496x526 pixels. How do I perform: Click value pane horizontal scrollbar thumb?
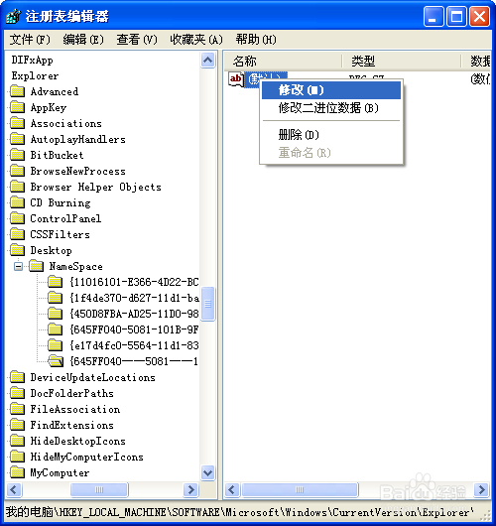click(x=300, y=489)
